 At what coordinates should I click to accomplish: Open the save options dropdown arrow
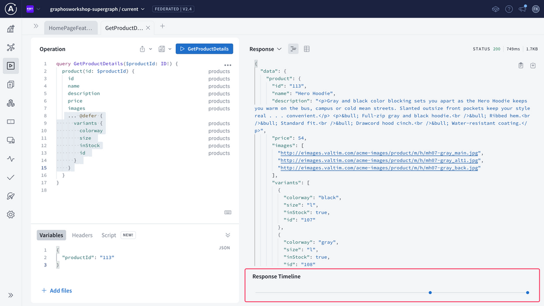tap(170, 49)
